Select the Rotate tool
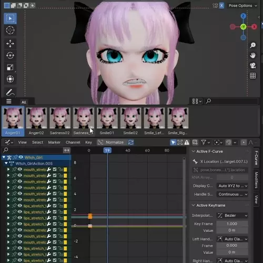This screenshot has width=263, height=263. [x=10, y=55]
